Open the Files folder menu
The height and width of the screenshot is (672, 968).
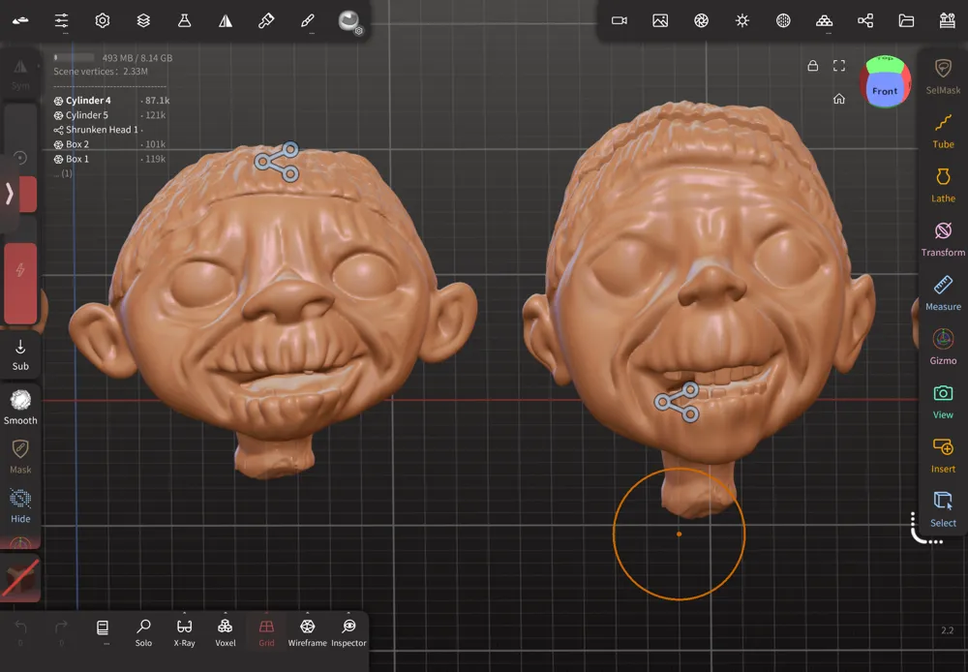[x=906, y=20]
